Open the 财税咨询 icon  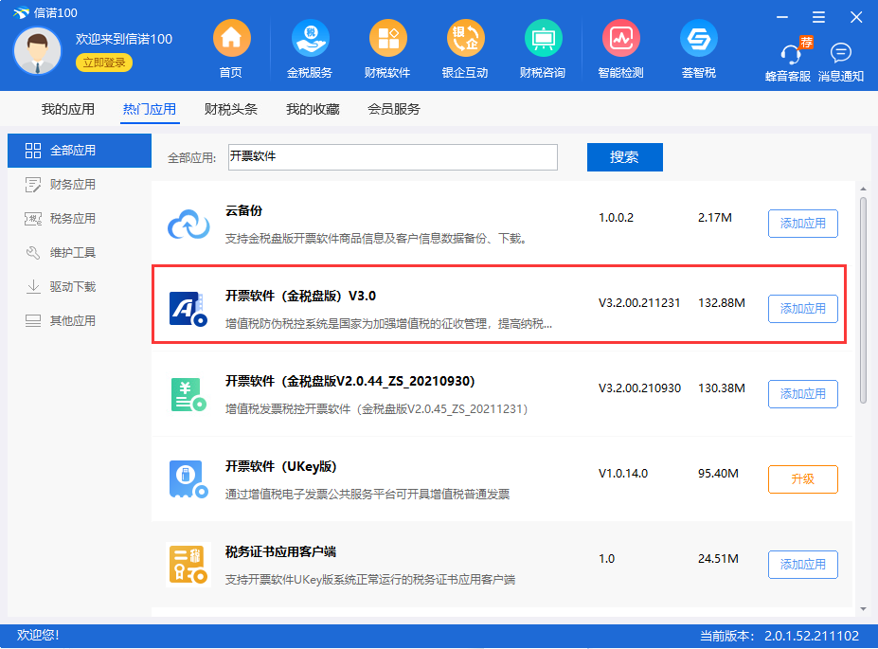(x=543, y=38)
